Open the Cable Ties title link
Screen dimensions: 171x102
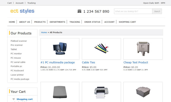point(88,63)
